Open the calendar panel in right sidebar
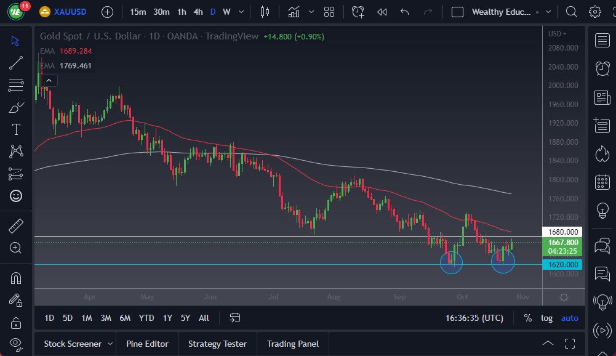The image size is (616, 356). click(602, 182)
